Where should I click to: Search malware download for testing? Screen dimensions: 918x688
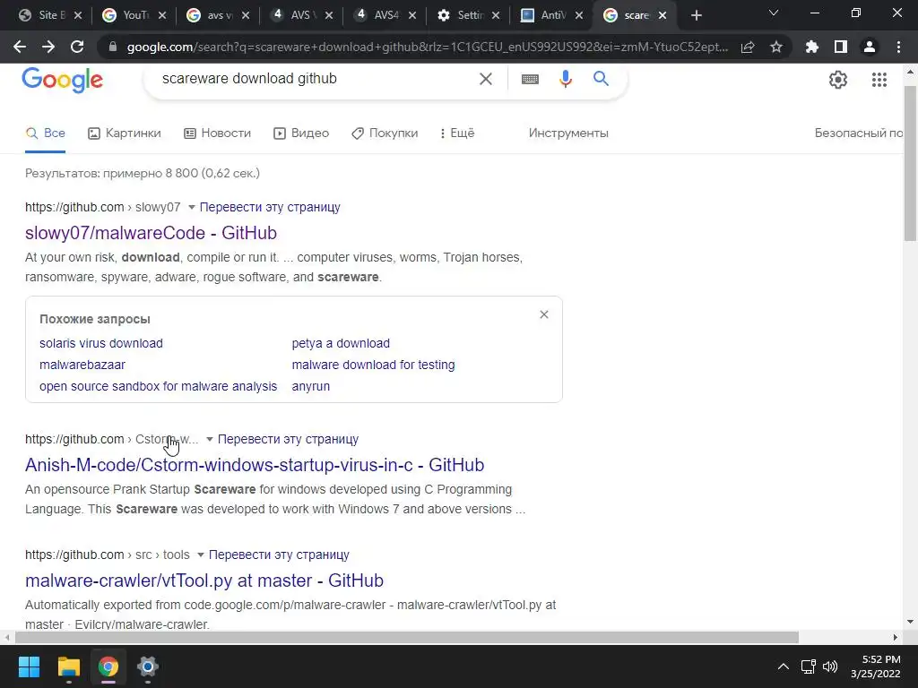pos(373,365)
